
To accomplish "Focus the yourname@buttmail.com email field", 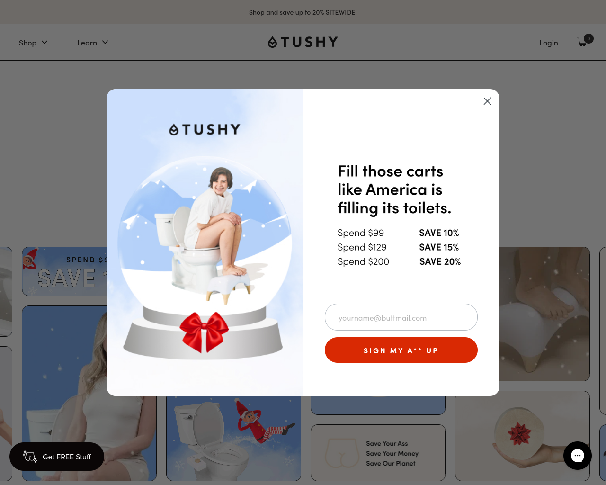I will [x=401, y=317].
